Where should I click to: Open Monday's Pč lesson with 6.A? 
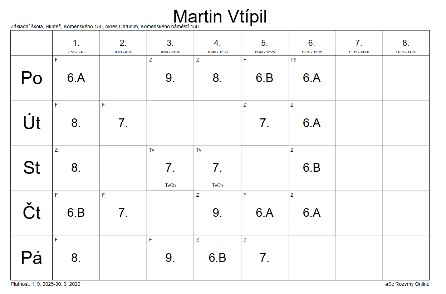click(312, 78)
